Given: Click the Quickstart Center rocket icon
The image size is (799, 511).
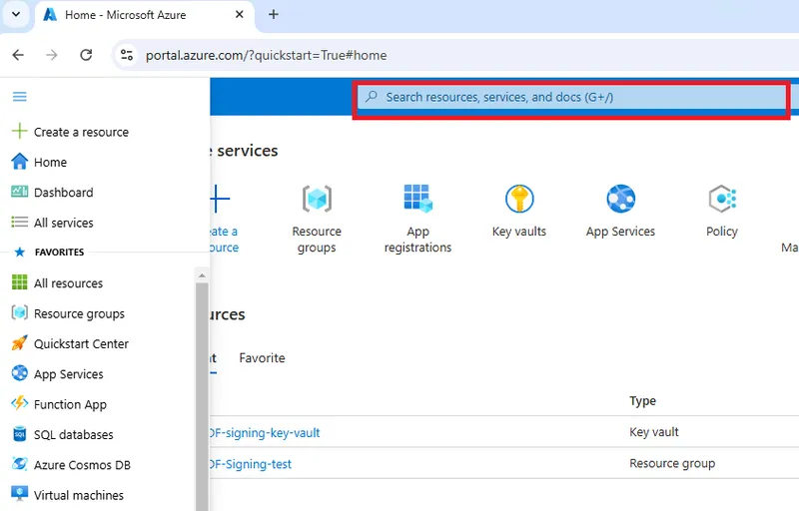Looking at the screenshot, I should coord(19,343).
